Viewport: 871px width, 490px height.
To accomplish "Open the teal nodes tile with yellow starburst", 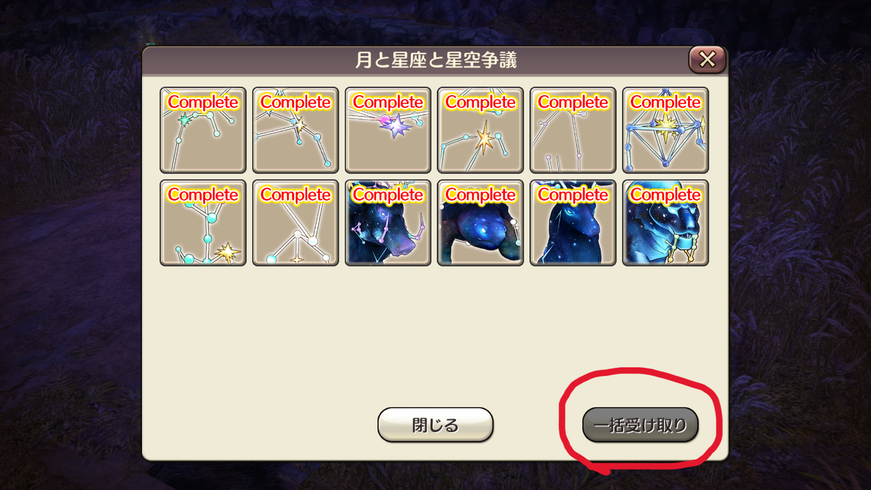I will click(x=203, y=223).
